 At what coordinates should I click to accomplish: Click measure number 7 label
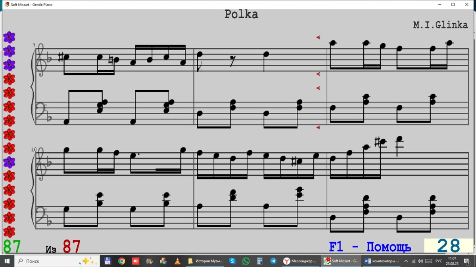[x=34, y=46]
